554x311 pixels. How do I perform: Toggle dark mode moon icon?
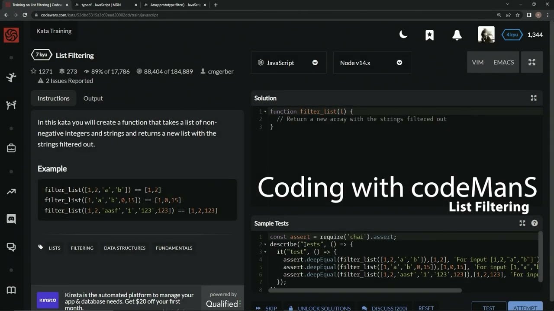[403, 35]
